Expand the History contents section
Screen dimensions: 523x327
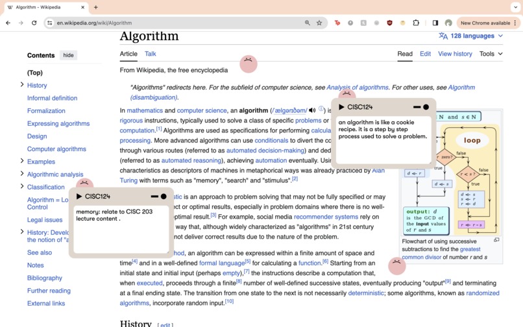22,84
